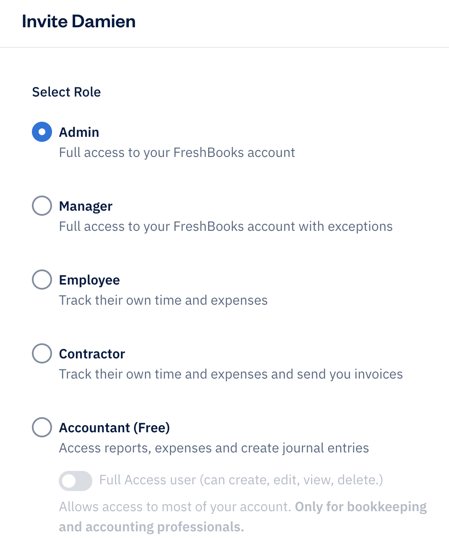Select the Manager role radio button

pyautogui.click(x=42, y=206)
